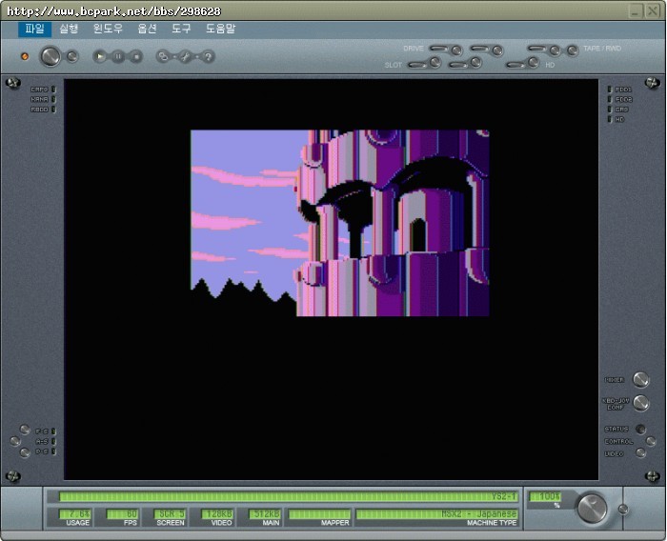This screenshot has height=541, width=667.
Task: Click the play emulation button
Action: tap(99, 56)
